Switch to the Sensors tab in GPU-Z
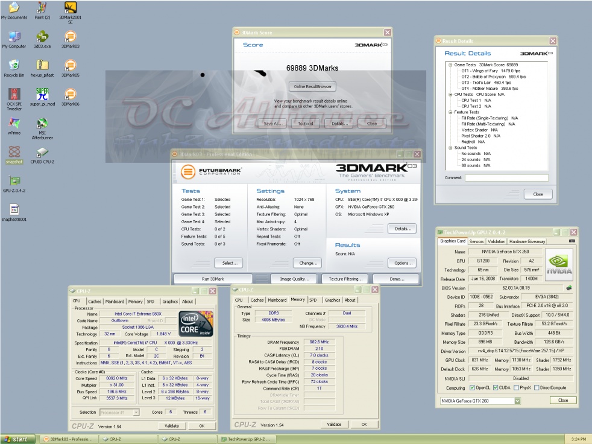 476,241
